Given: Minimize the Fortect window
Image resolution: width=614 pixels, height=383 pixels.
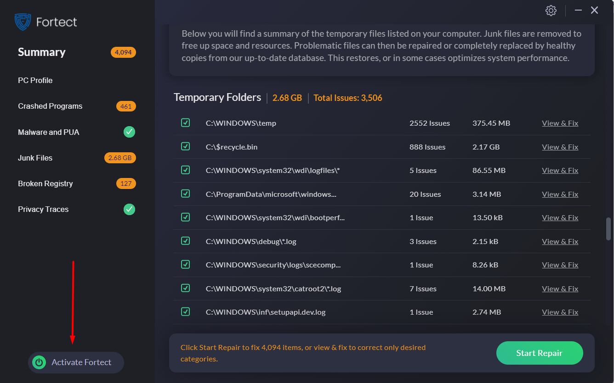Looking at the screenshot, I should 579,10.
